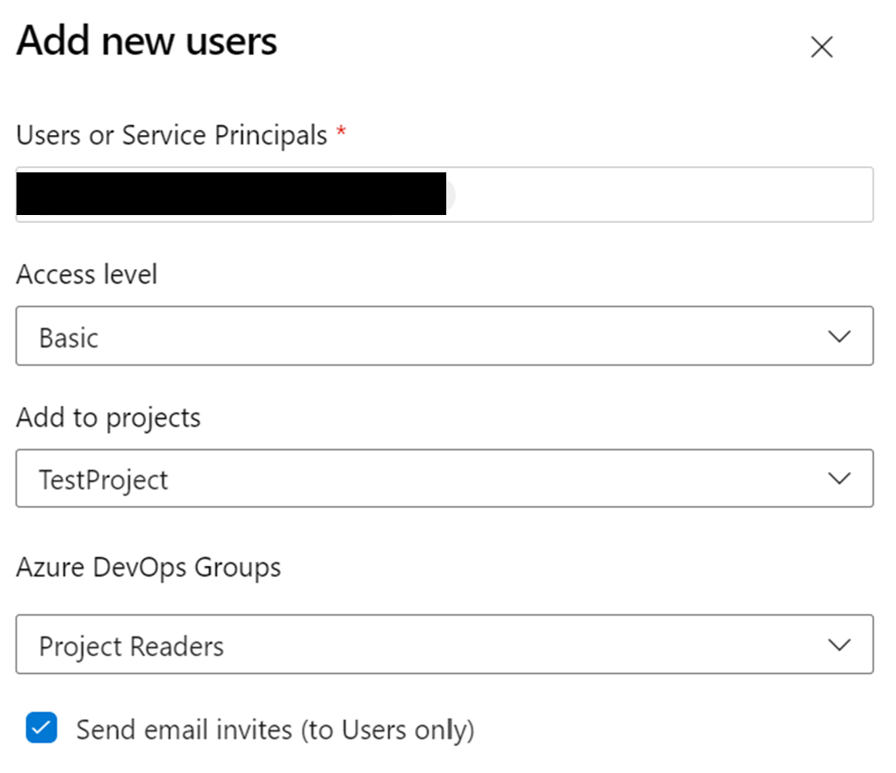
Task: Click the 'Azure DevOps Groups' label
Action: click(149, 568)
